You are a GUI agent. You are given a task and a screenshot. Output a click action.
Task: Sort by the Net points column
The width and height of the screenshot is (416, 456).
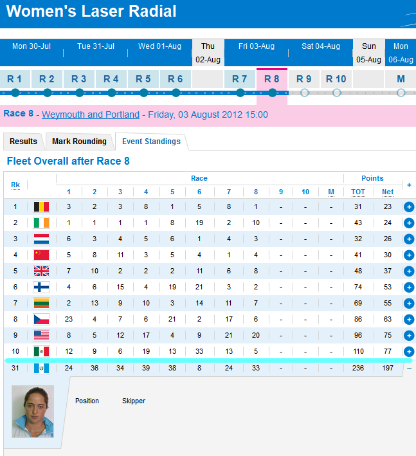[x=388, y=192]
